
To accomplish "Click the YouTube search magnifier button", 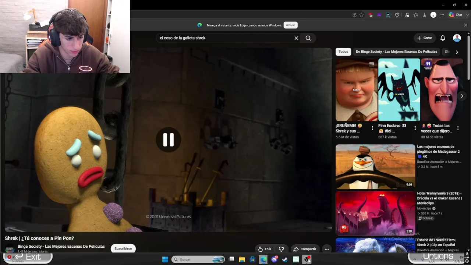I will [x=308, y=38].
